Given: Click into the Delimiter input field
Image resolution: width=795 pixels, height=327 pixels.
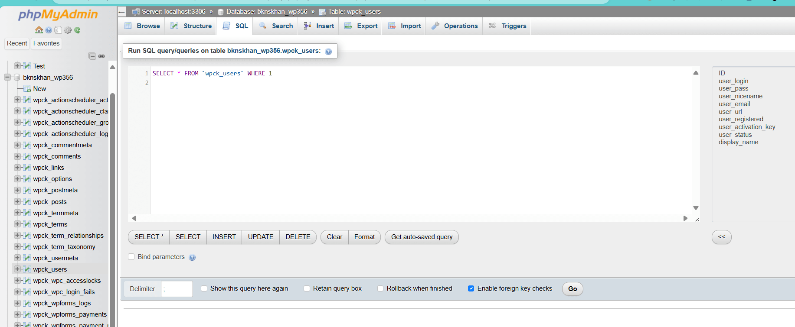Looking at the screenshot, I should point(177,289).
